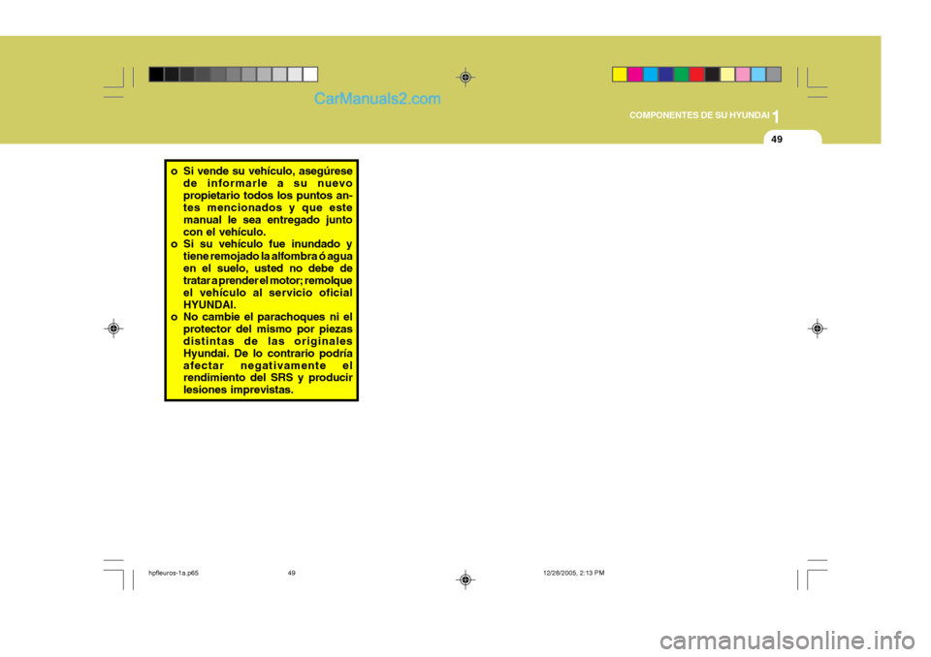Click the bullet starting "Si su vehículo fue inundado"
The image size is (931, 657).
262,274
